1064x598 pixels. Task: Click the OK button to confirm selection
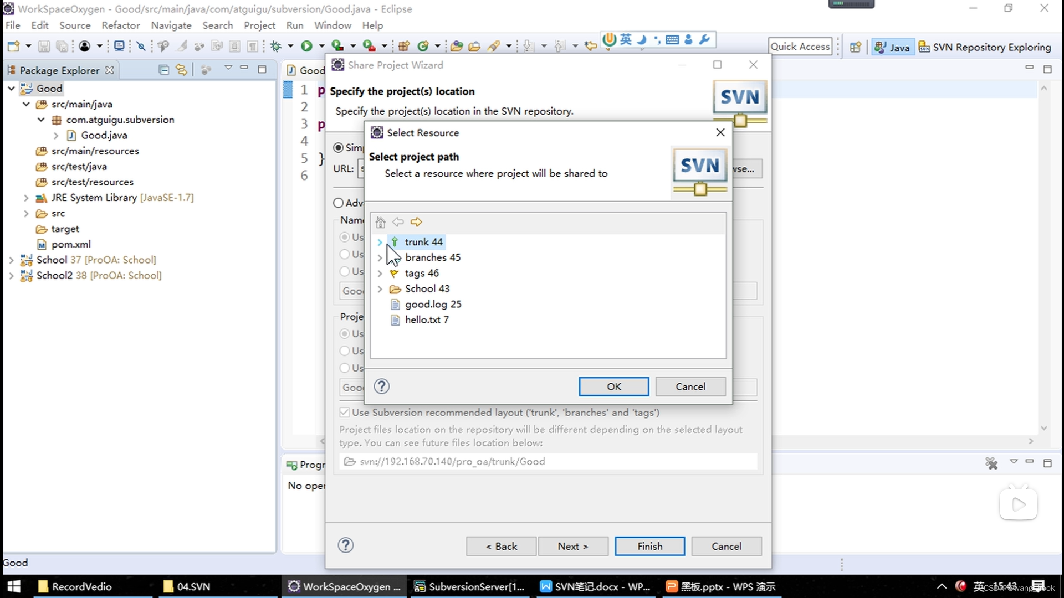[613, 386]
